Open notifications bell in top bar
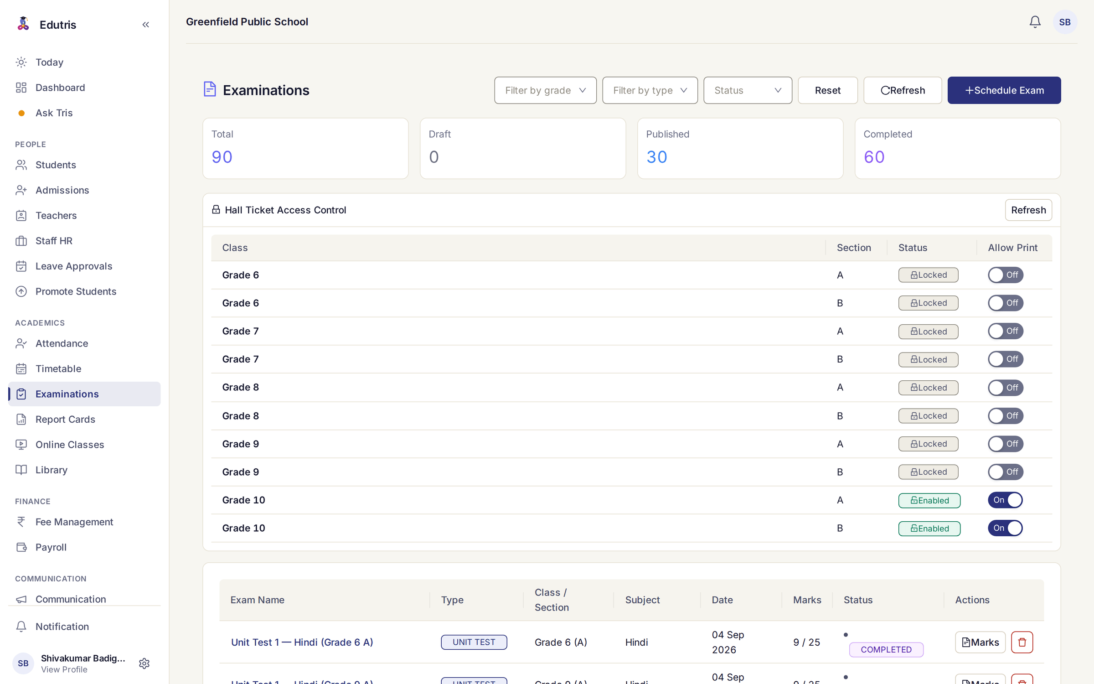1094x684 pixels. [x=1035, y=22]
